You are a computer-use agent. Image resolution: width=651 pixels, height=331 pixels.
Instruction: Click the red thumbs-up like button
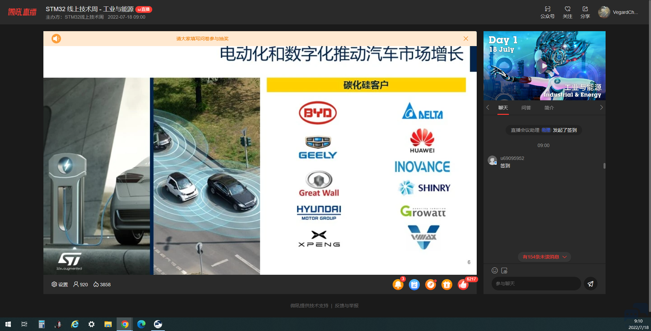463,285
